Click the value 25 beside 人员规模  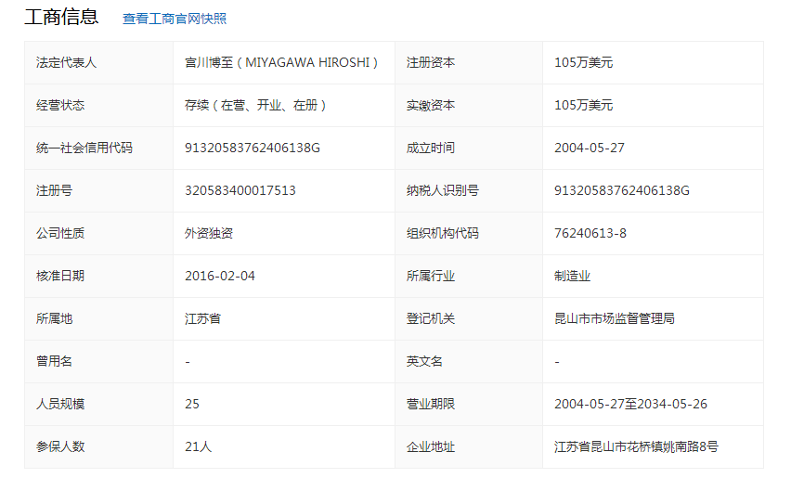192,404
